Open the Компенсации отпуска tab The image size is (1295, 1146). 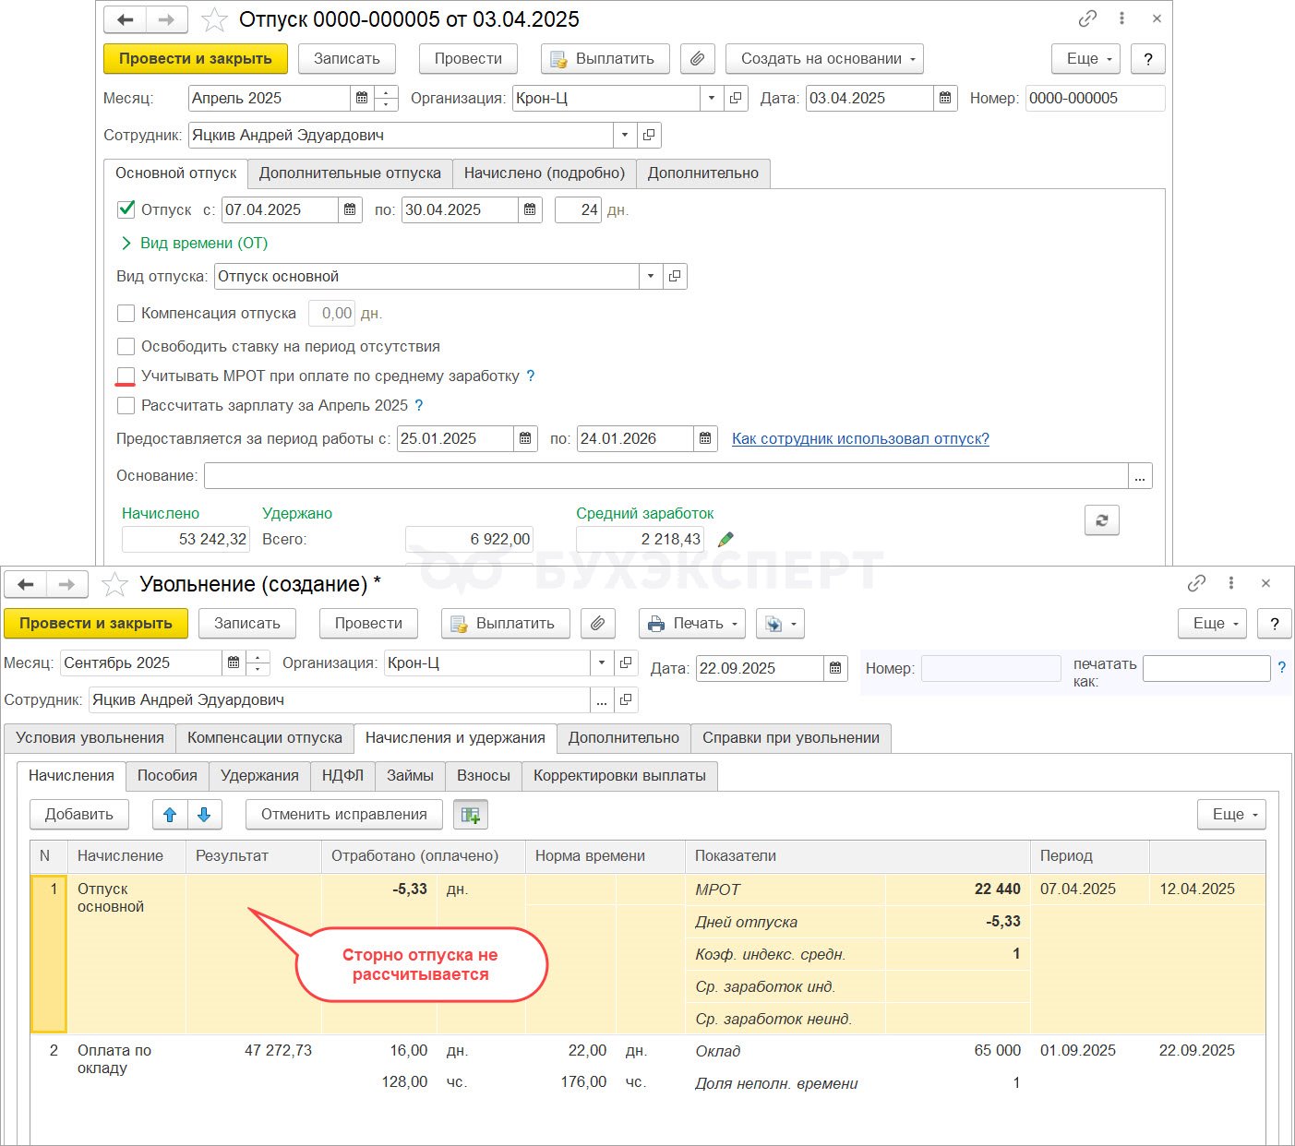coord(265,738)
